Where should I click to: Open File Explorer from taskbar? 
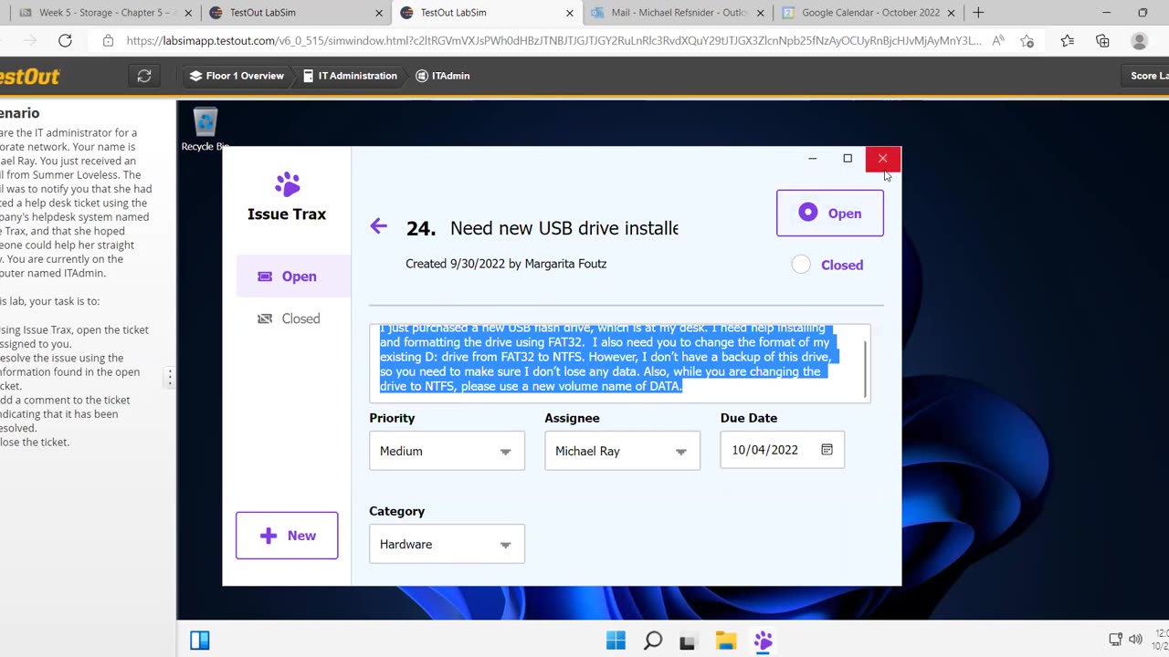click(x=726, y=641)
